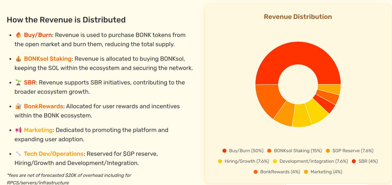Click the Marketing heading in the list
The width and height of the screenshot is (392, 185).
click(38, 130)
